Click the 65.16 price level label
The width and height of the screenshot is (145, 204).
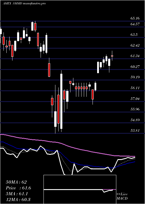point(135,18)
